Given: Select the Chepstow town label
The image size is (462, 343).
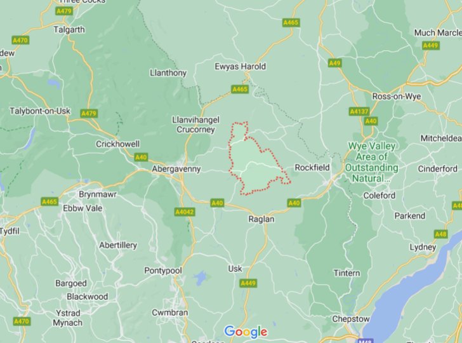Looking at the screenshot, I should (351, 319).
